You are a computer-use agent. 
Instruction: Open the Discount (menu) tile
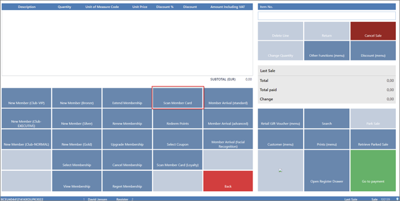point(373,51)
